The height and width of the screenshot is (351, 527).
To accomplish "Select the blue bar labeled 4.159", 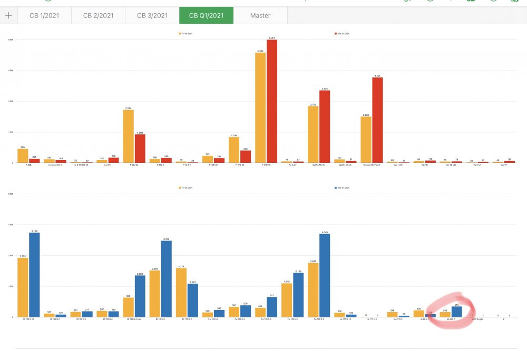I will pos(34,275).
